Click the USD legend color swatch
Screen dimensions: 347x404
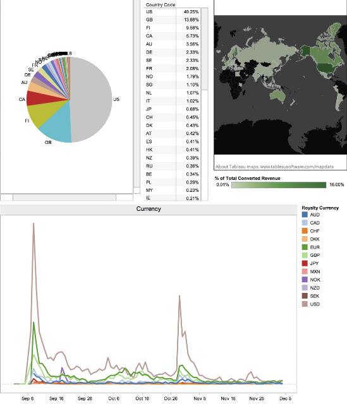(x=305, y=304)
